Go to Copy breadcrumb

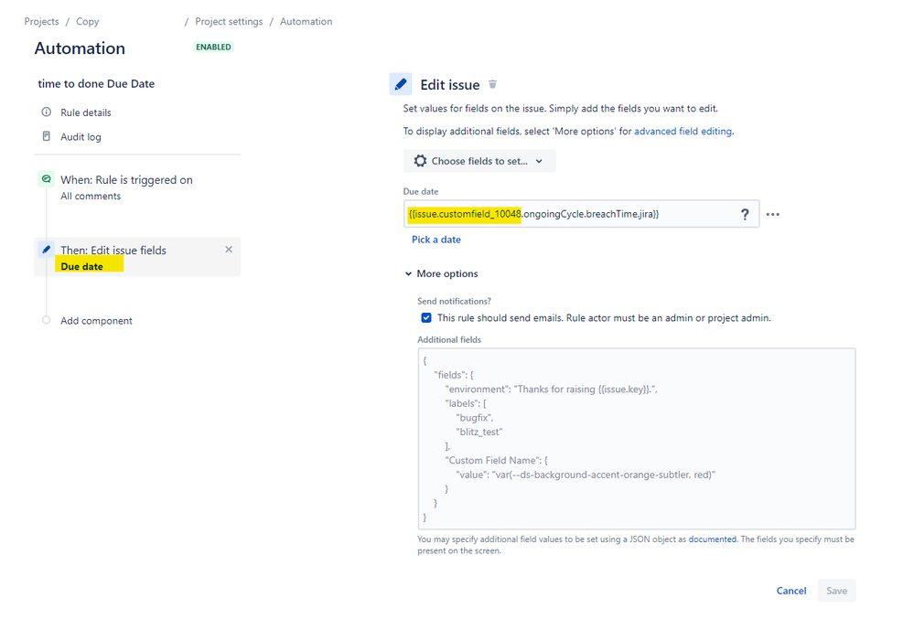coord(88,22)
